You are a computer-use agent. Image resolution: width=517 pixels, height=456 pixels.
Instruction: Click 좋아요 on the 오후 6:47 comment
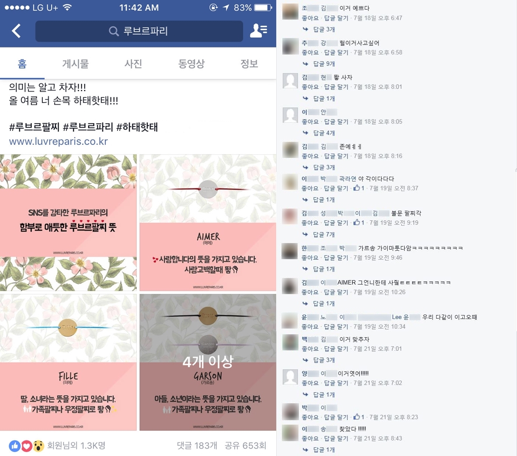[310, 18]
